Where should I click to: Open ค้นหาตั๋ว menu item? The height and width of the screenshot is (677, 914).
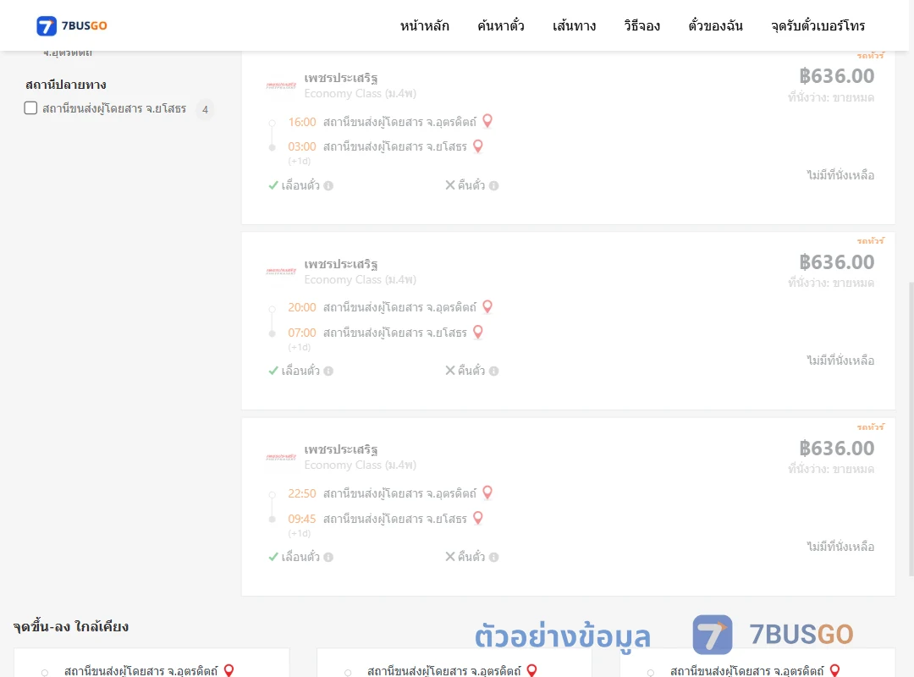click(501, 25)
